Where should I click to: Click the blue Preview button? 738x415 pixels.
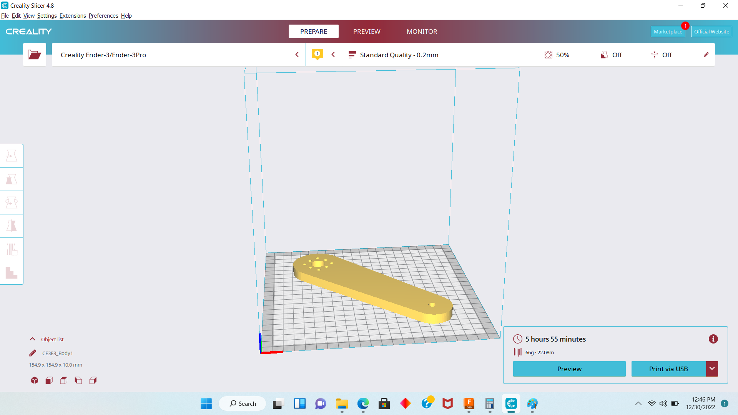[x=569, y=369]
